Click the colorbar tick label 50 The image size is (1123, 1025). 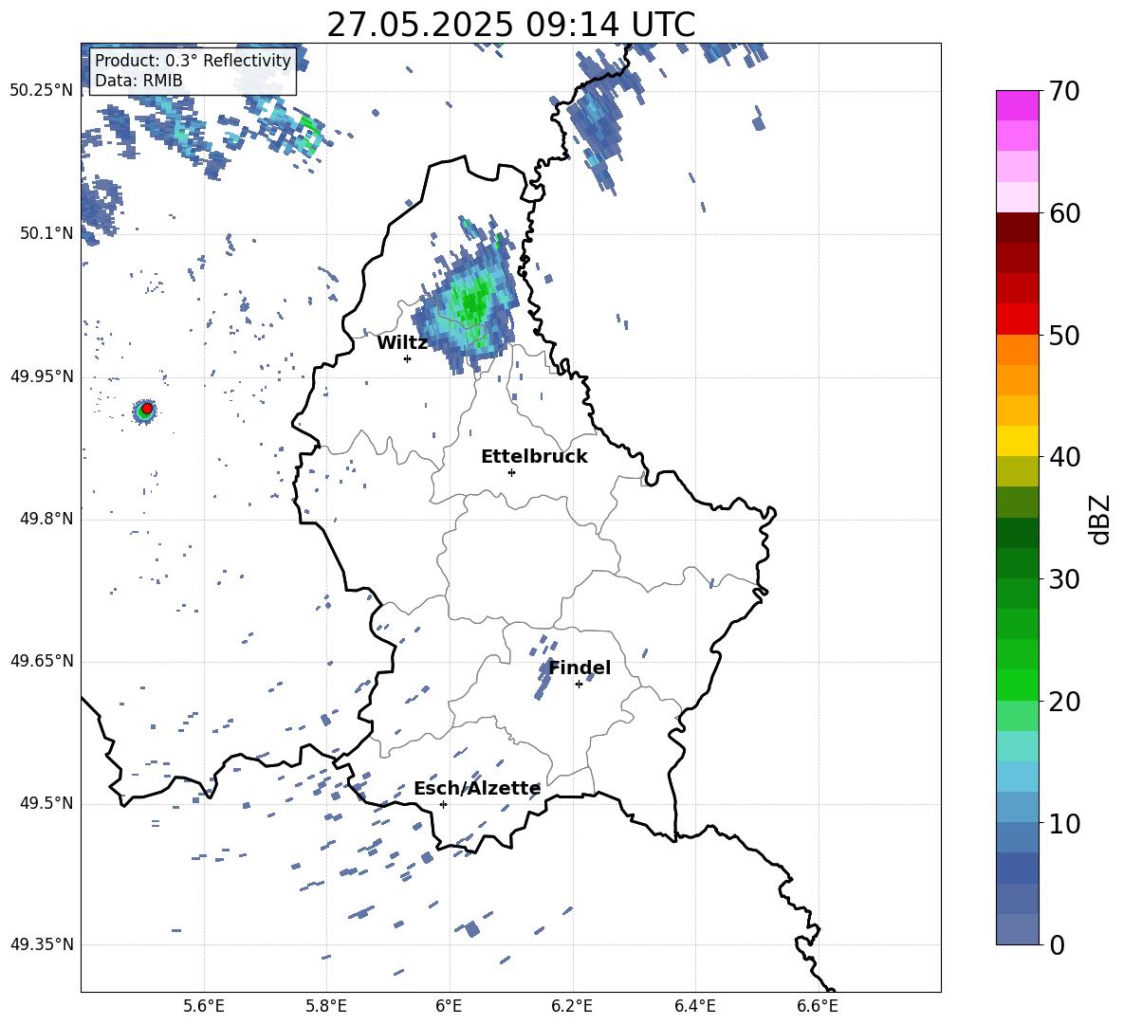pyautogui.click(x=1064, y=336)
